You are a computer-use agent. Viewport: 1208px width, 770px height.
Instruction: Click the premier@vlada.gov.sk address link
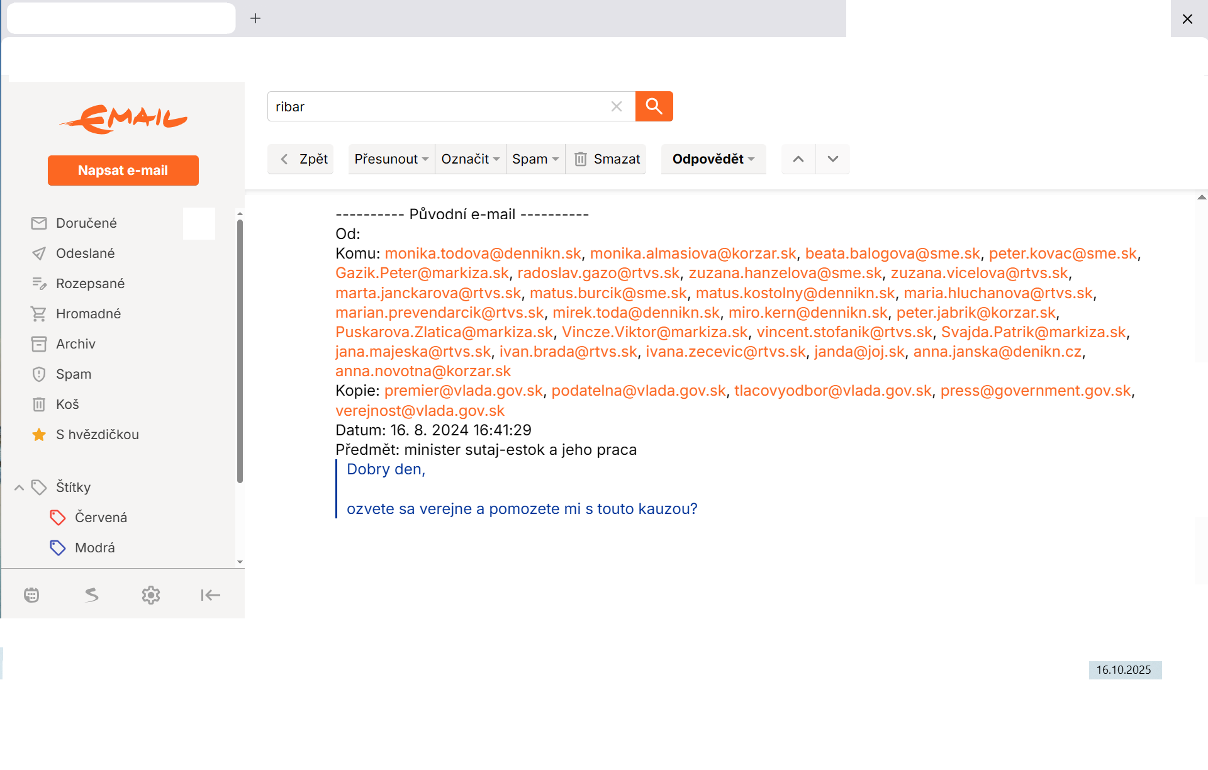(463, 391)
